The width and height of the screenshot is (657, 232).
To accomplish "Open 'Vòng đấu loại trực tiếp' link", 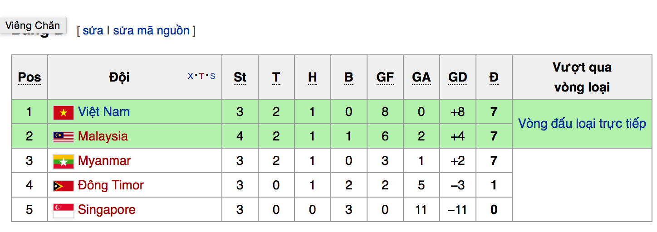I will (x=582, y=124).
